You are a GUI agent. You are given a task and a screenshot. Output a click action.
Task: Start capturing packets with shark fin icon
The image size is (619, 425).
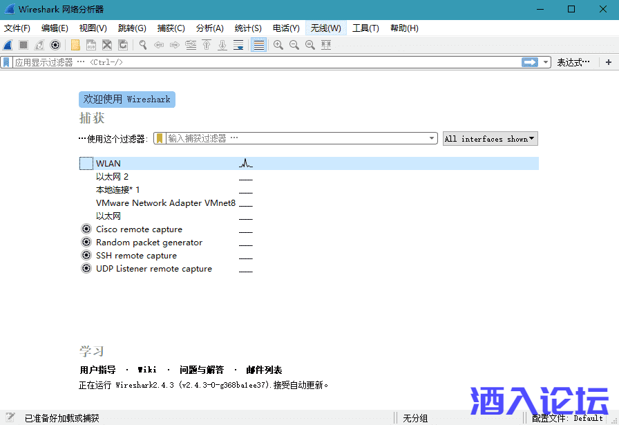coord(8,45)
